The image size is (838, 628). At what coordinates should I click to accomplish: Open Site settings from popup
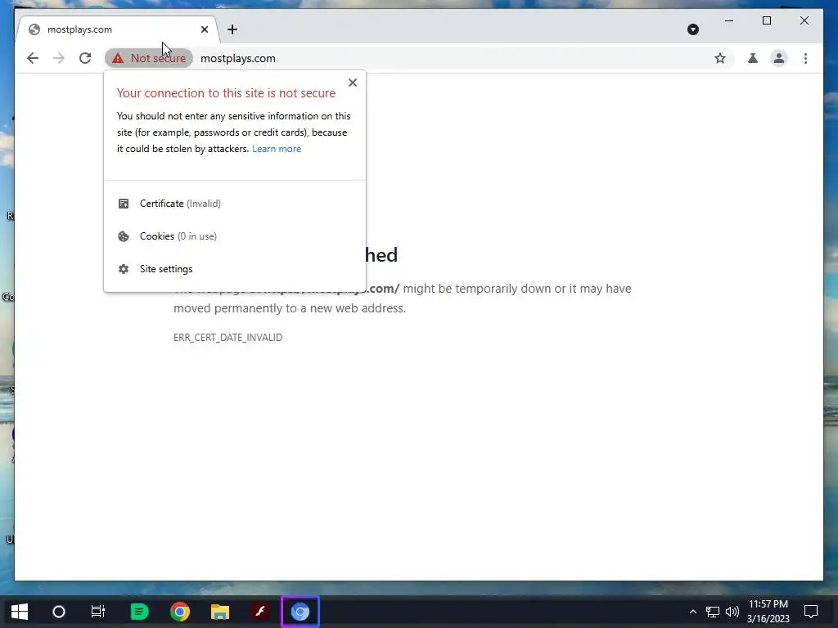(x=235, y=268)
